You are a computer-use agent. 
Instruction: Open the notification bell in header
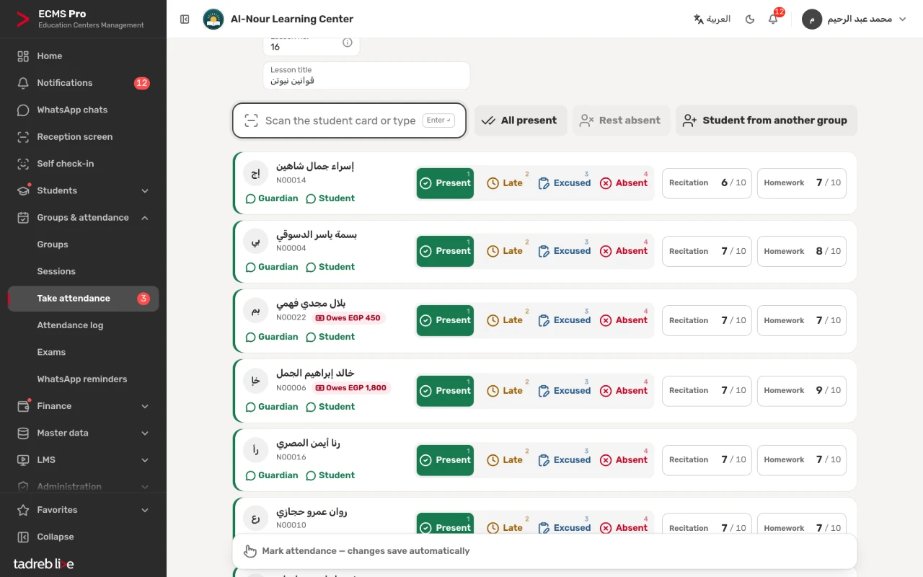pos(773,19)
